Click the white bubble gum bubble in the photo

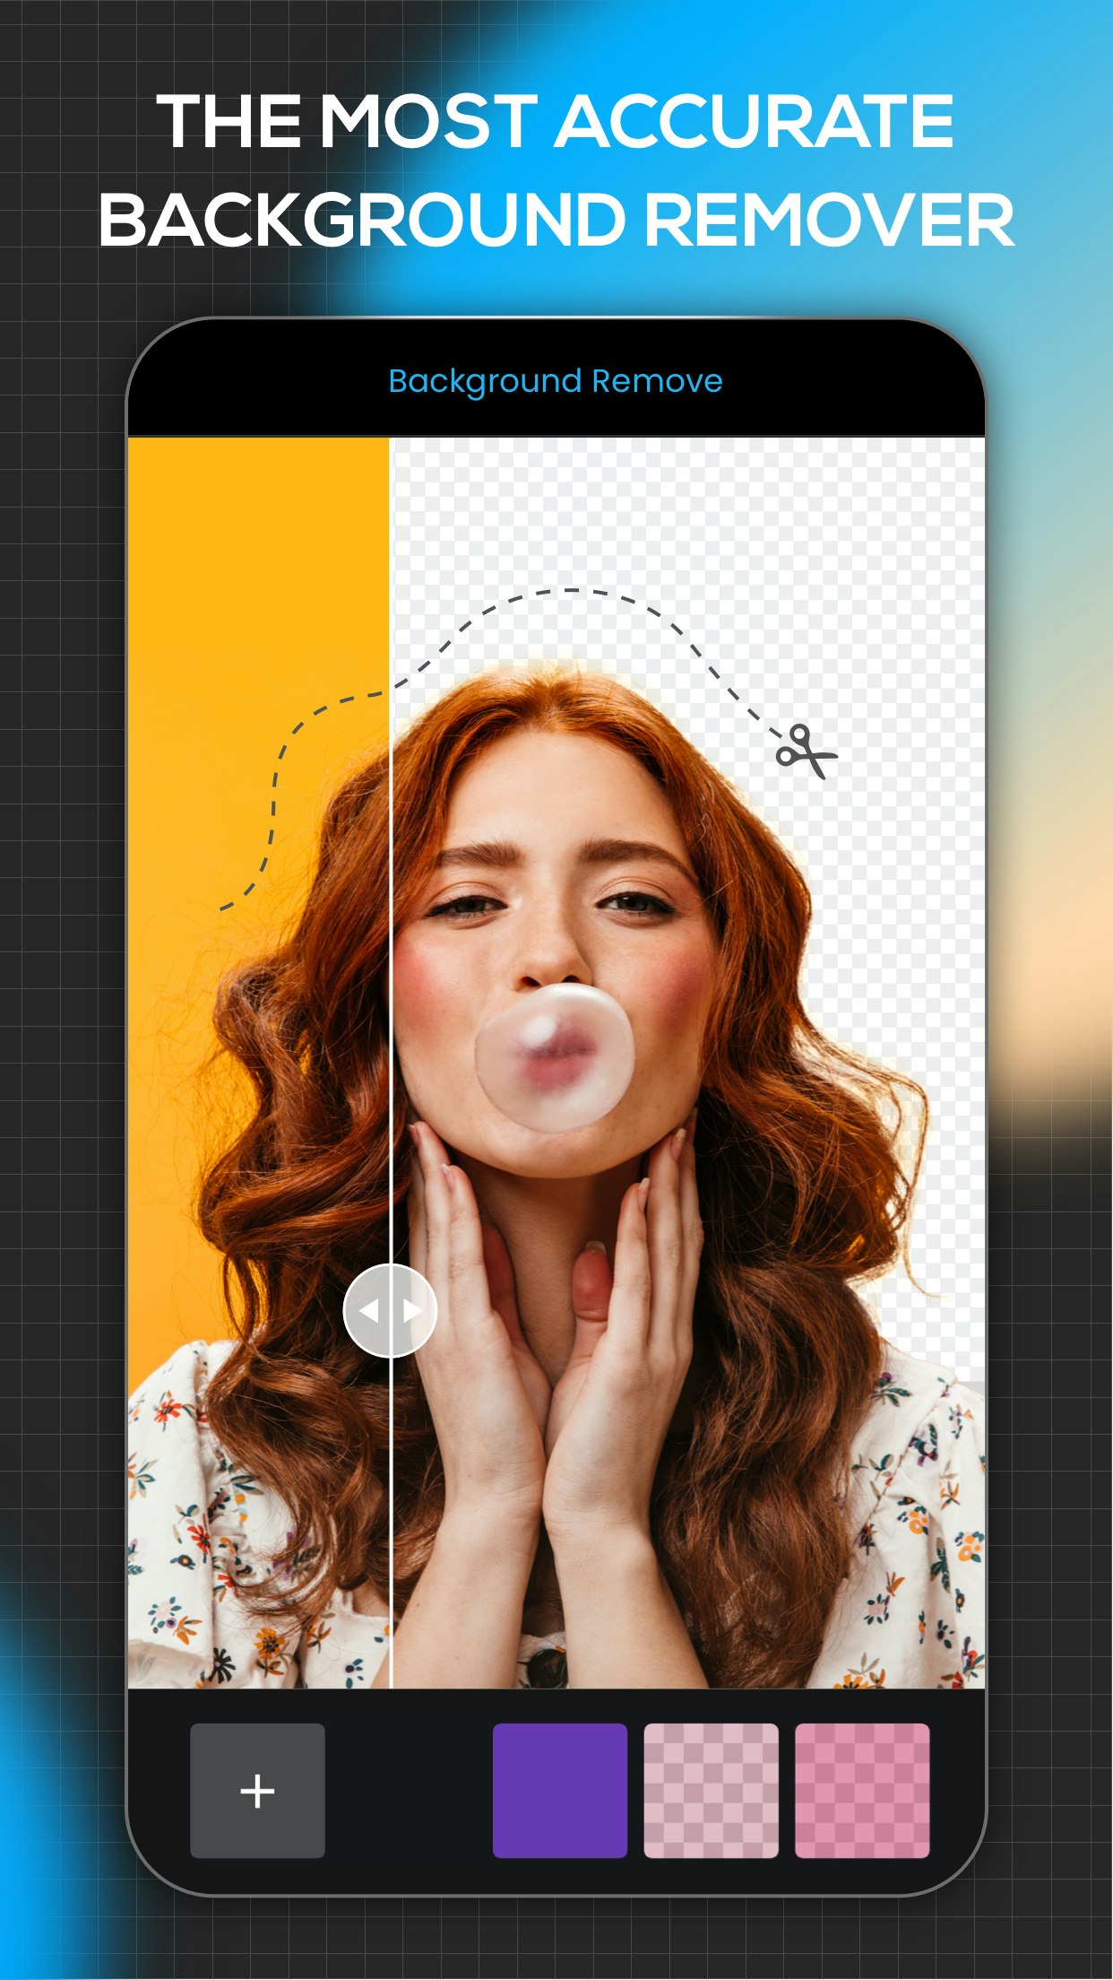(x=554, y=1056)
